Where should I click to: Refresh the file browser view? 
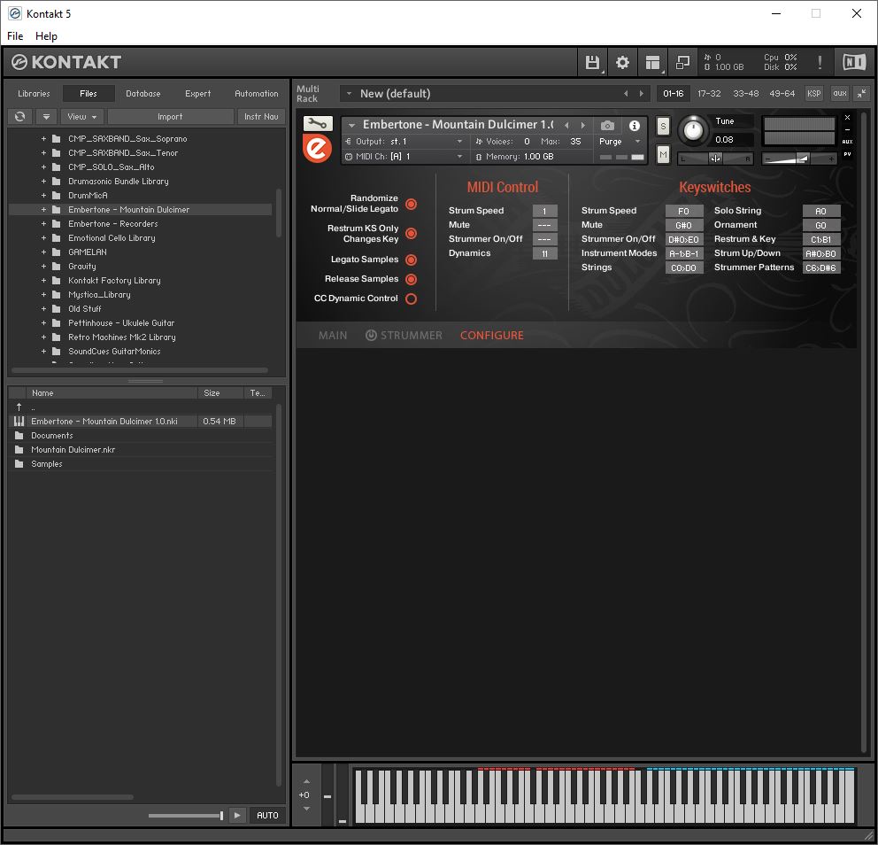[x=20, y=117]
